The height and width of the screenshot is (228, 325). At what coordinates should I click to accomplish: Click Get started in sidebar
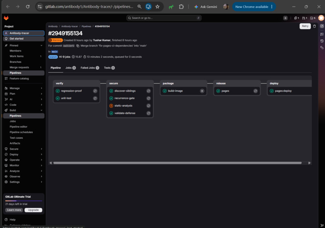click(x=24, y=39)
